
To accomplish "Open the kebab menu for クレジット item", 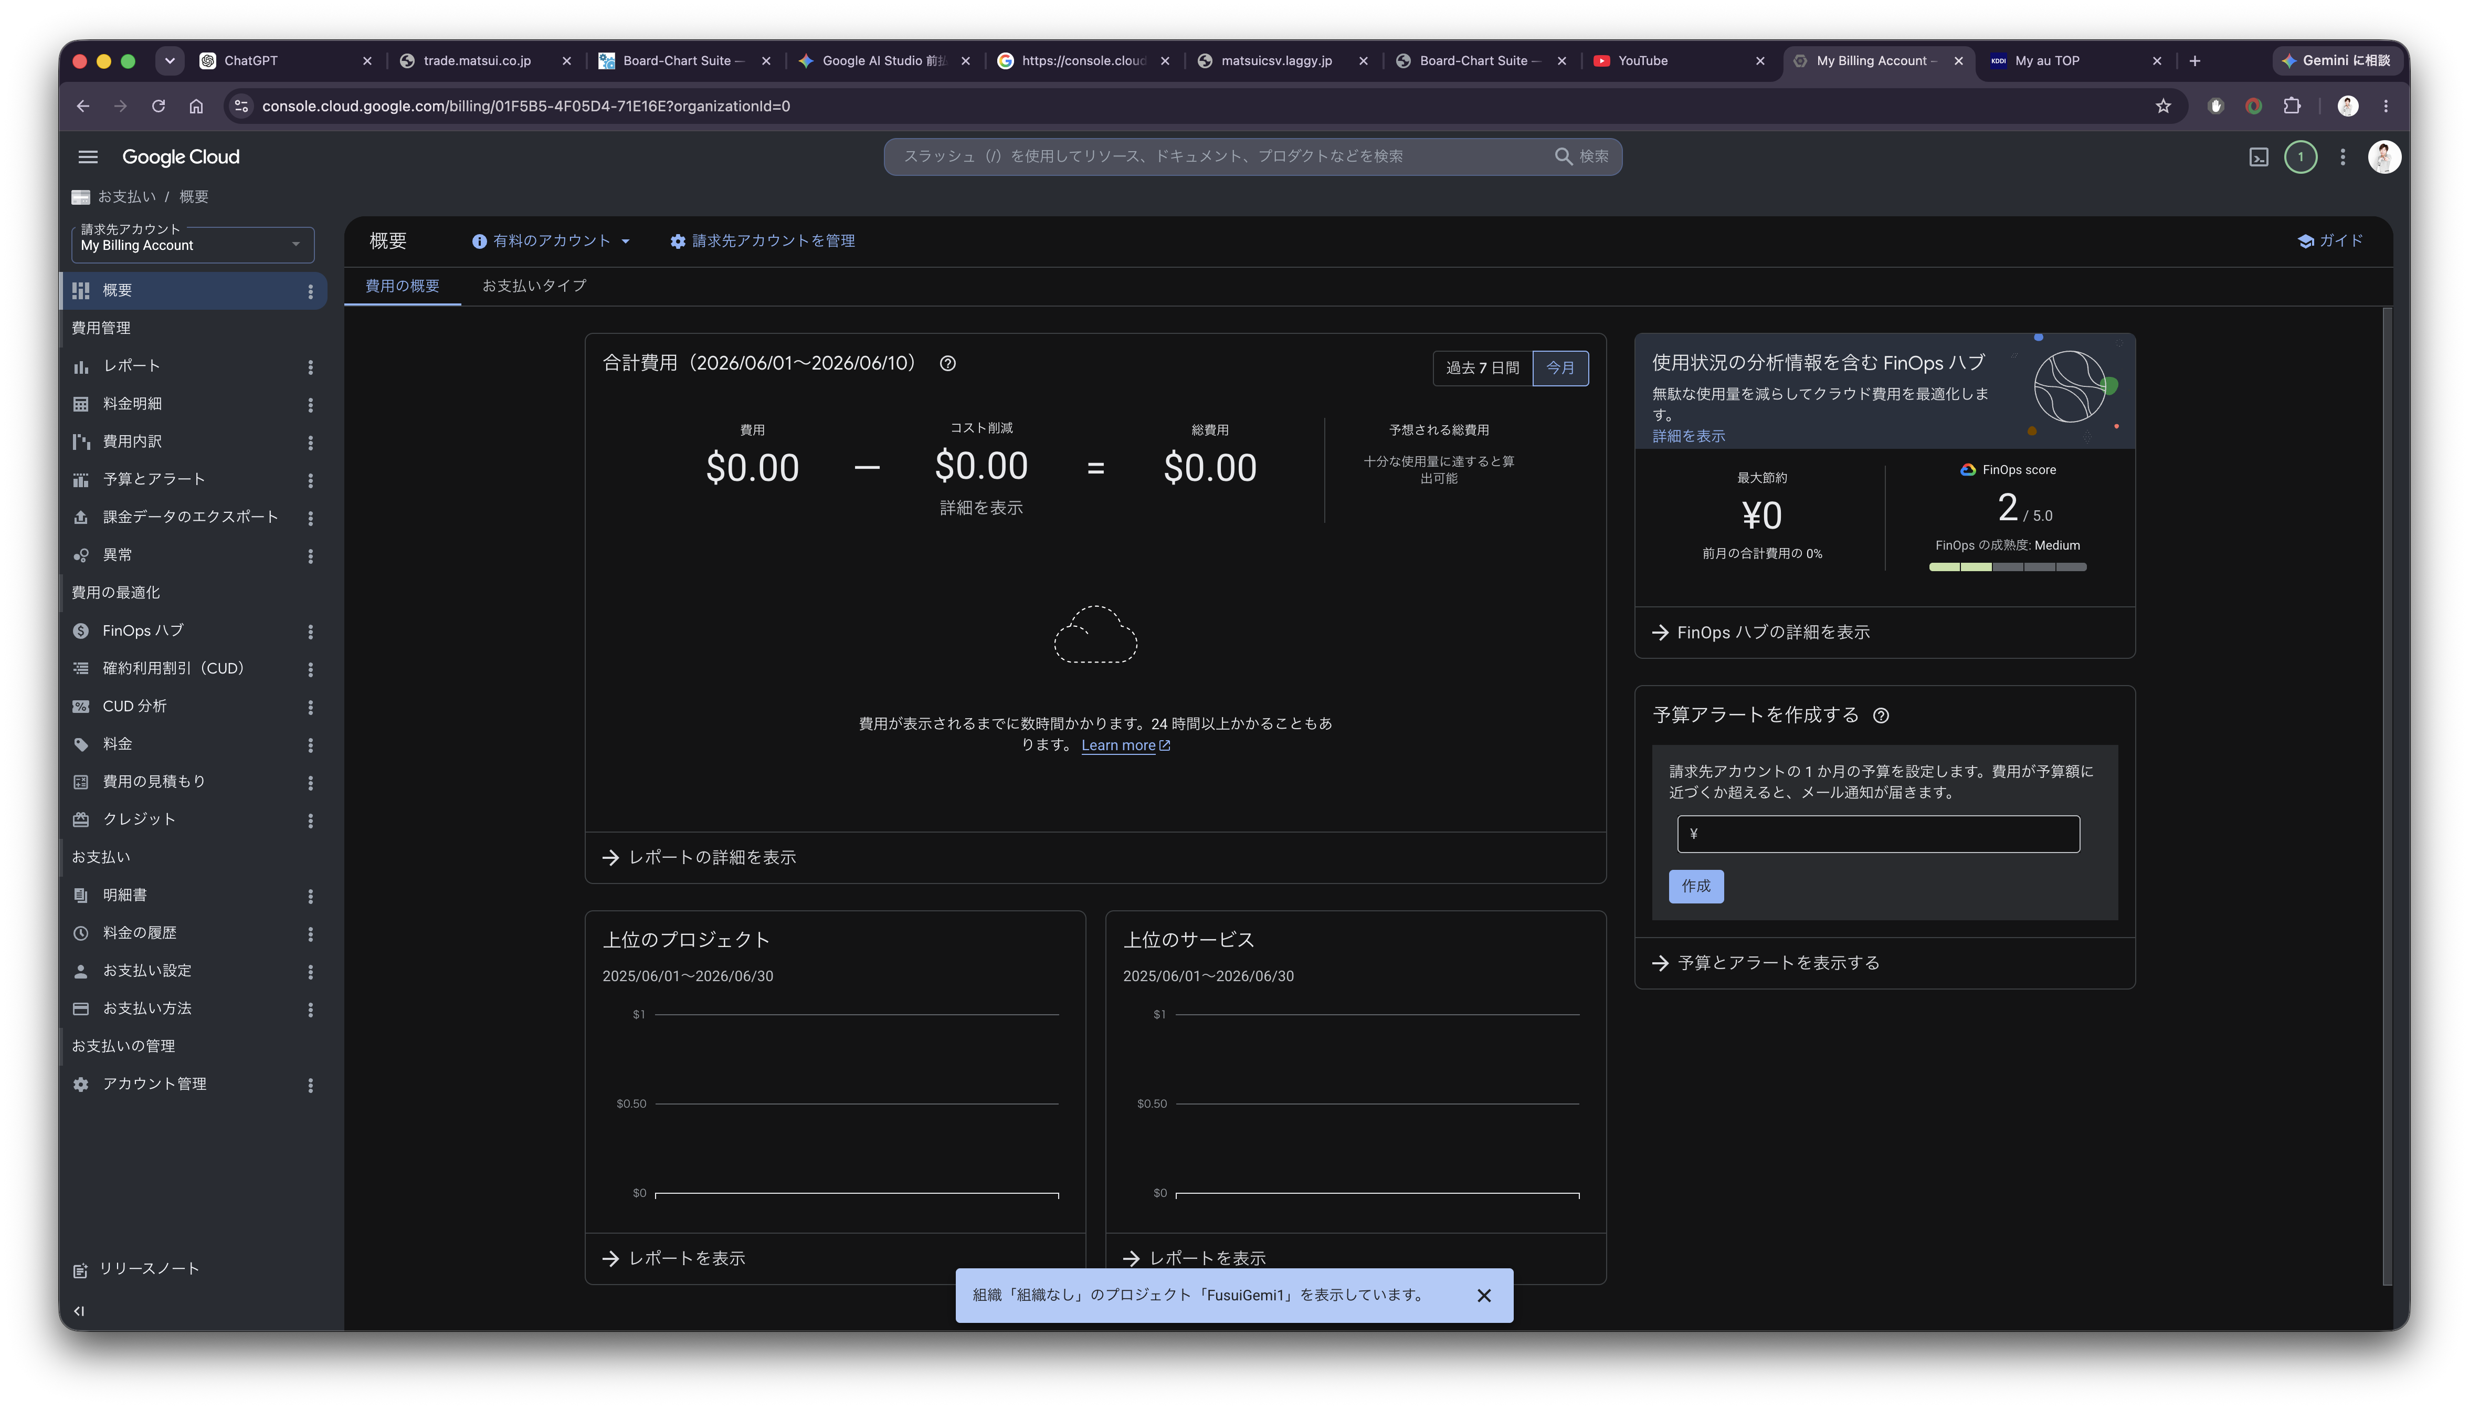I will point(311,821).
